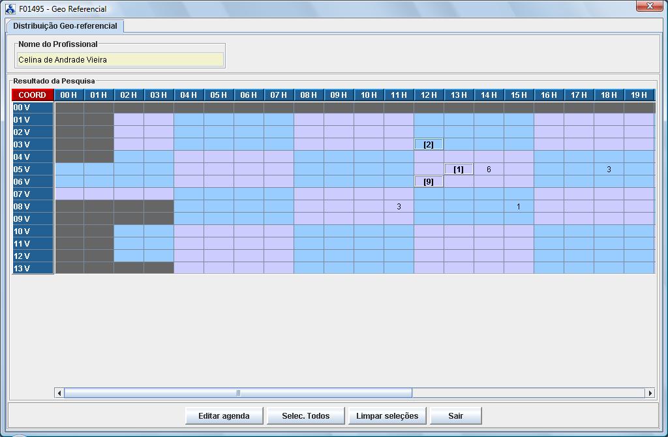The image size is (668, 437).
Task: Close the Geo Referencial window
Action: coord(649,6)
